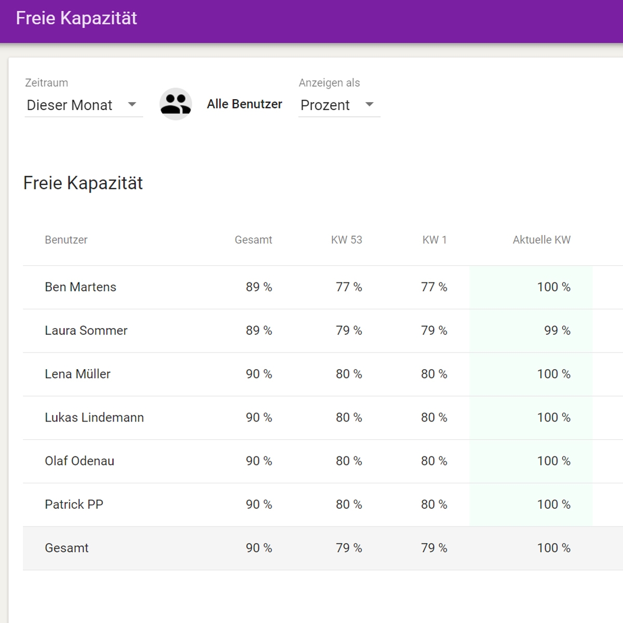623x623 pixels.
Task: Click Ben Martens' KW 53 value
Action: pos(348,287)
